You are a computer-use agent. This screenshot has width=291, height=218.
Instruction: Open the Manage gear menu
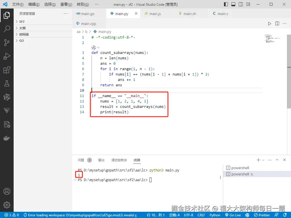(x=7, y=205)
